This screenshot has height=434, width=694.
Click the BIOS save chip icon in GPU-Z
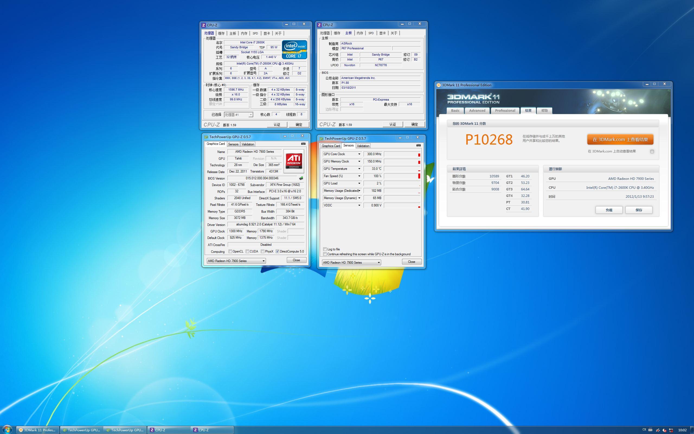301,178
